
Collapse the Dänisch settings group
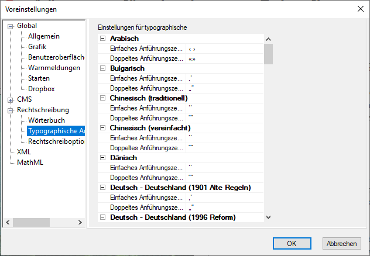coord(103,158)
